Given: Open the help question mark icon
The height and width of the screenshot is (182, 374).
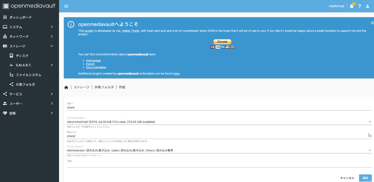Looking at the screenshot, I should click(360, 6).
